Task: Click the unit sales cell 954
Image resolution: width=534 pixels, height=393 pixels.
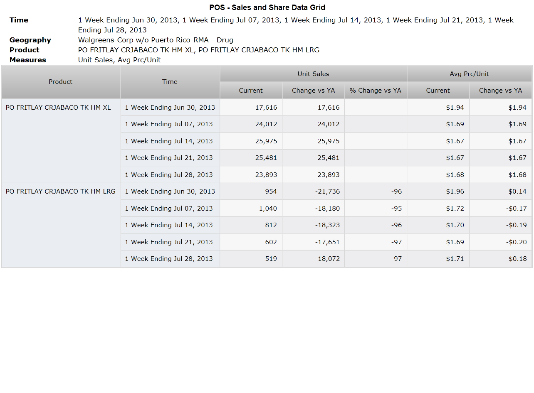Action: 251,191
